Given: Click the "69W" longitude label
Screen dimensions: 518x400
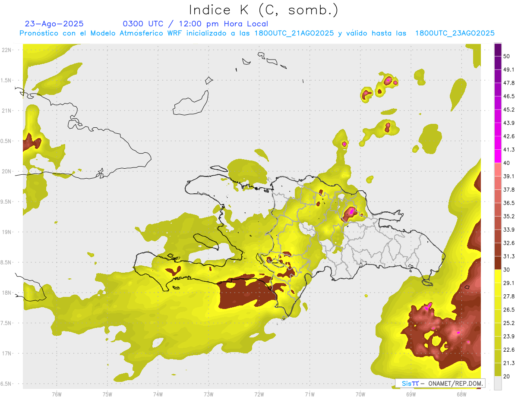Looking at the screenshot, I should [x=411, y=394].
